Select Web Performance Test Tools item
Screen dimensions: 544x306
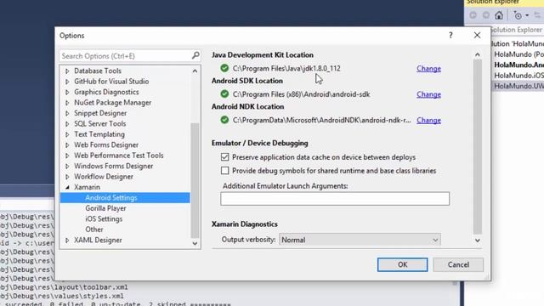(x=119, y=156)
